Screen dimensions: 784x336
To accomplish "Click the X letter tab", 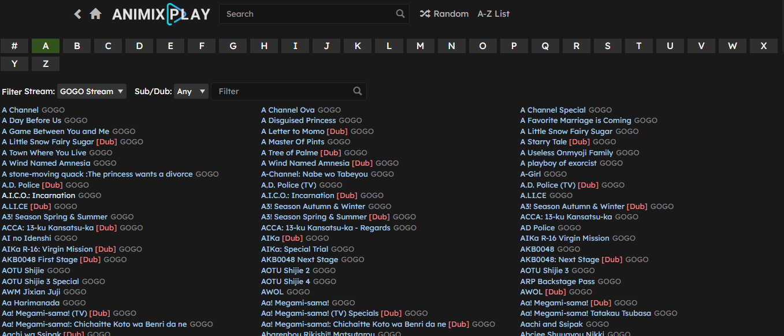I will (x=763, y=46).
